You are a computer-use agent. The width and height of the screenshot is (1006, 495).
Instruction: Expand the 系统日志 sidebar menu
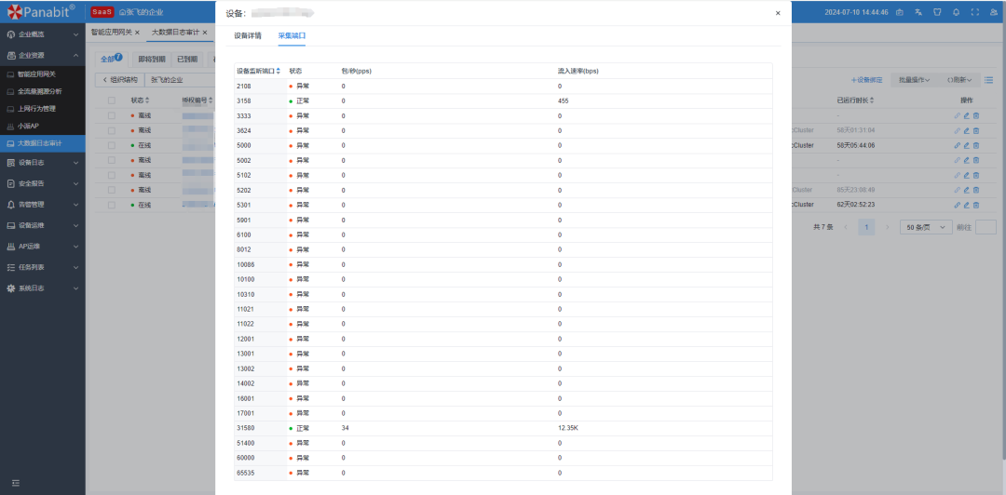[42, 288]
